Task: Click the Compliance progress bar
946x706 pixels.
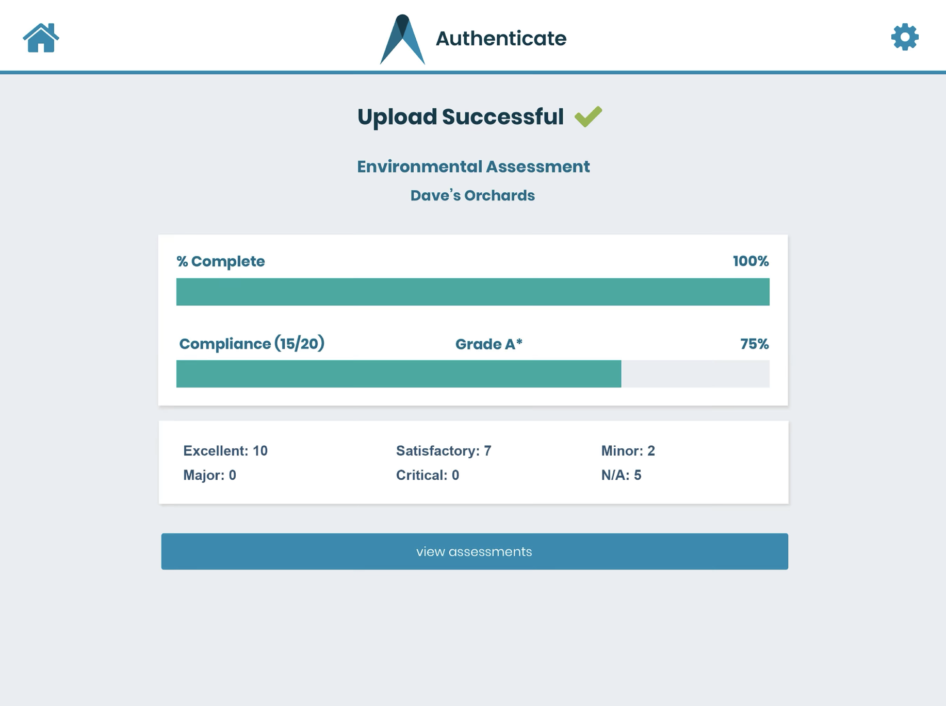Action: point(472,374)
